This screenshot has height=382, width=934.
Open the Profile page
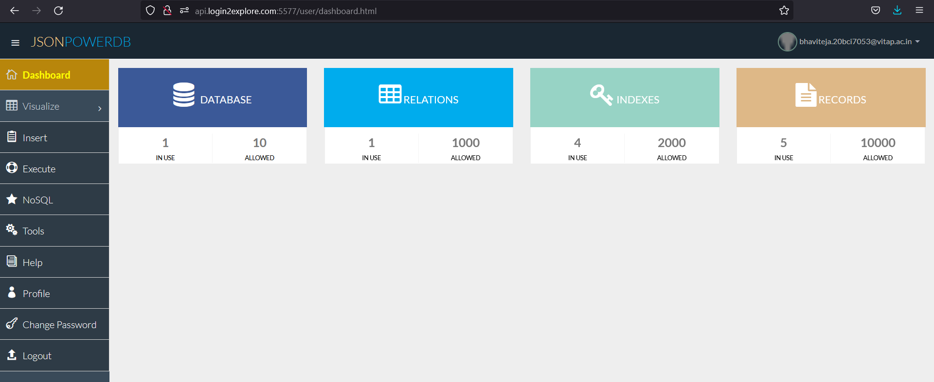pyautogui.click(x=54, y=293)
